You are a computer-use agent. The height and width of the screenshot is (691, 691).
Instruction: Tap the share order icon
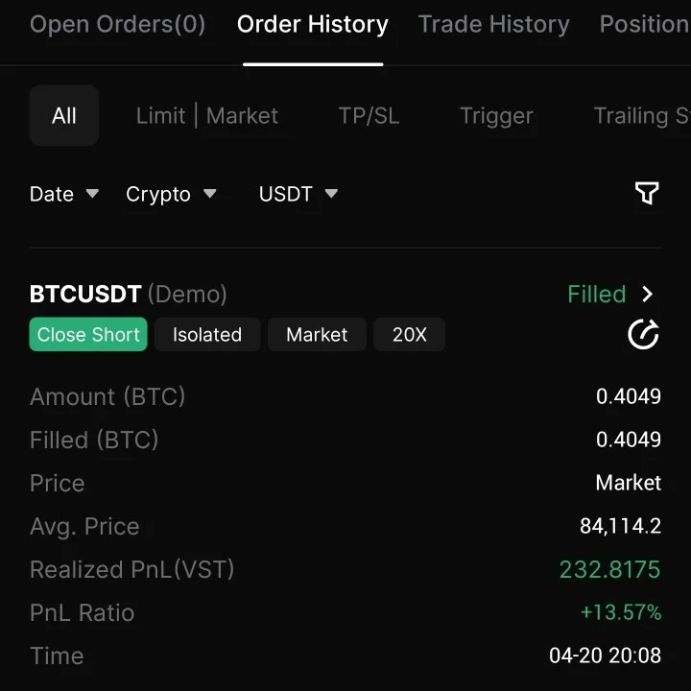(x=643, y=334)
